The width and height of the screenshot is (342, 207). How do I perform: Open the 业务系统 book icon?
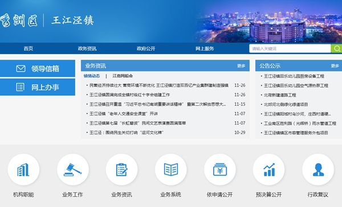click(171, 169)
